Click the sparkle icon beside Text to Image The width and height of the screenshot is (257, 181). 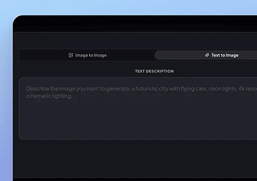pyautogui.click(x=207, y=55)
